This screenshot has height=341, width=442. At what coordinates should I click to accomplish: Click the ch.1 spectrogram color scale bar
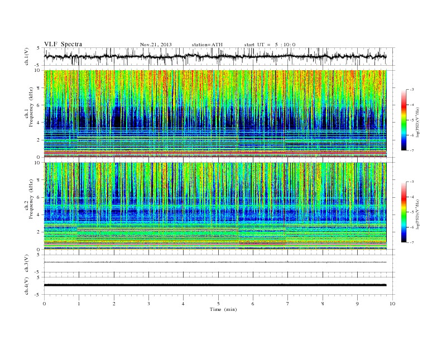click(x=404, y=120)
